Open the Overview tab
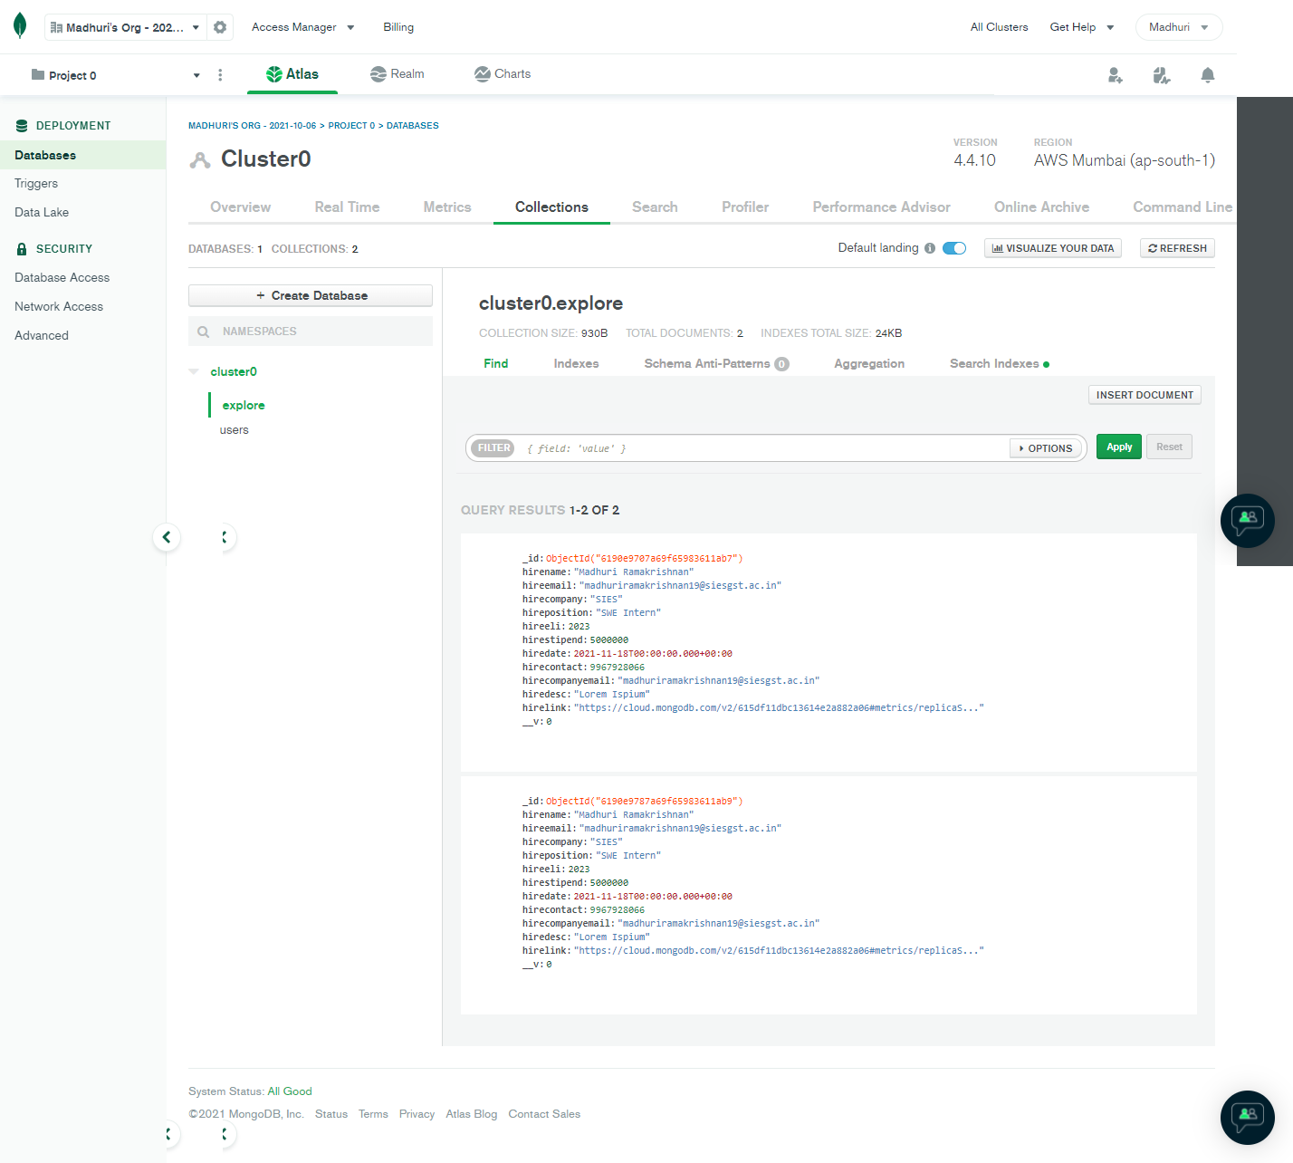Screen dimensions: 1293x1163 pyautogui.click(x=241, y=207)
